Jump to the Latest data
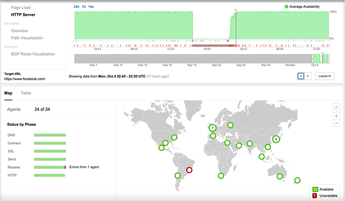 323,76
